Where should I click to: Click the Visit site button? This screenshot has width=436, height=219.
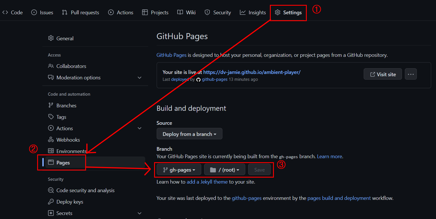(x=383, y=74)
